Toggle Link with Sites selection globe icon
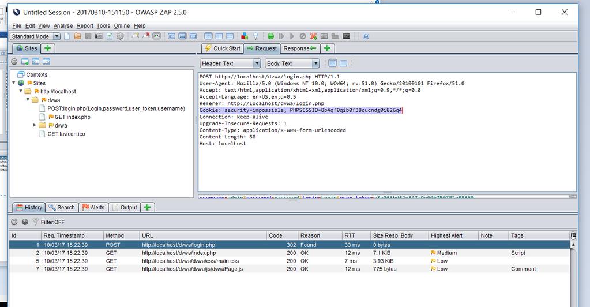The width and height of the screenshot is (590, 307). (25, 222)
